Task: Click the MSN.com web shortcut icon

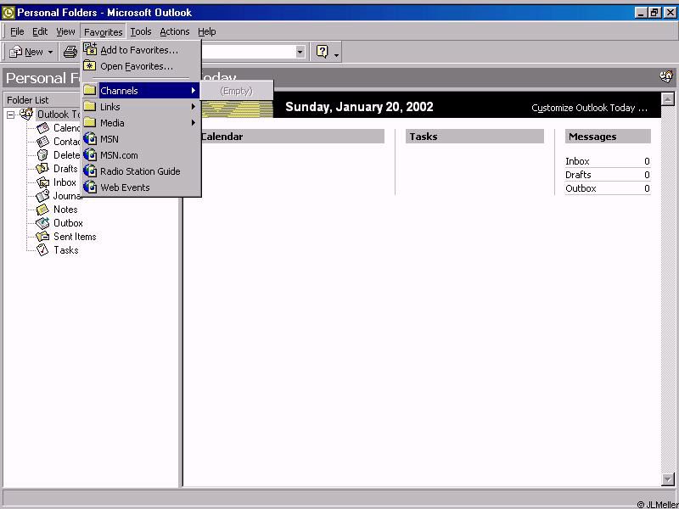Action: 90,154
